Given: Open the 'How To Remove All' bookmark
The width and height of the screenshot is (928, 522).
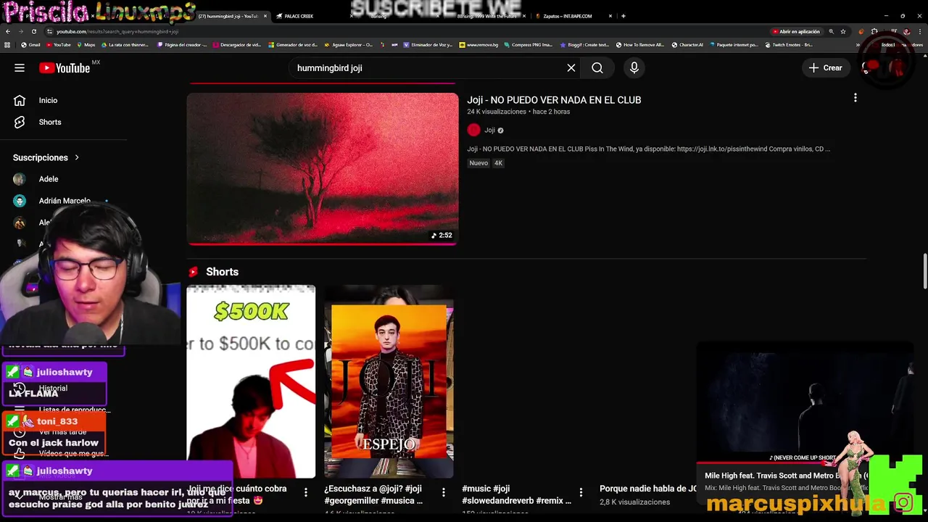Looking at the screenshot, I should pyautogui.click(x=639, y=45).
